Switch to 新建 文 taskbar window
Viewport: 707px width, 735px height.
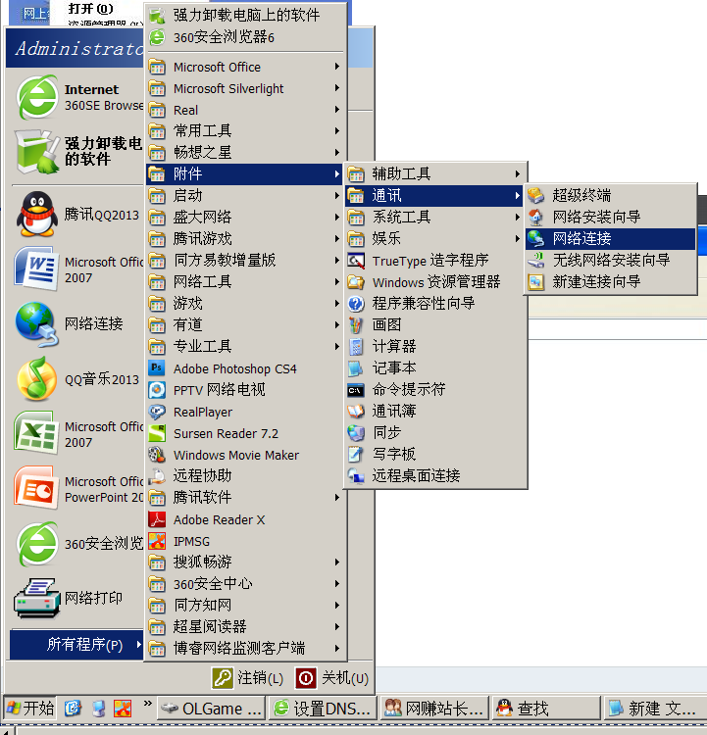[656, 709]
